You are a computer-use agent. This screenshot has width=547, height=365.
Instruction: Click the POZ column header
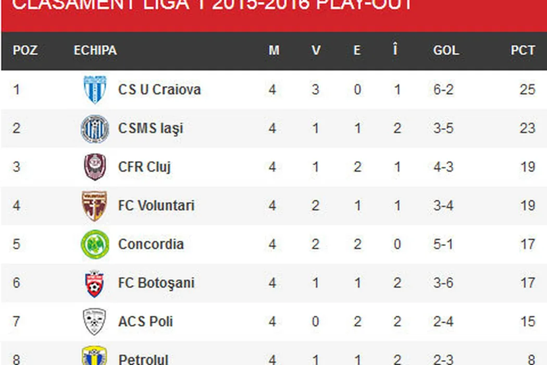coord(25,51)
